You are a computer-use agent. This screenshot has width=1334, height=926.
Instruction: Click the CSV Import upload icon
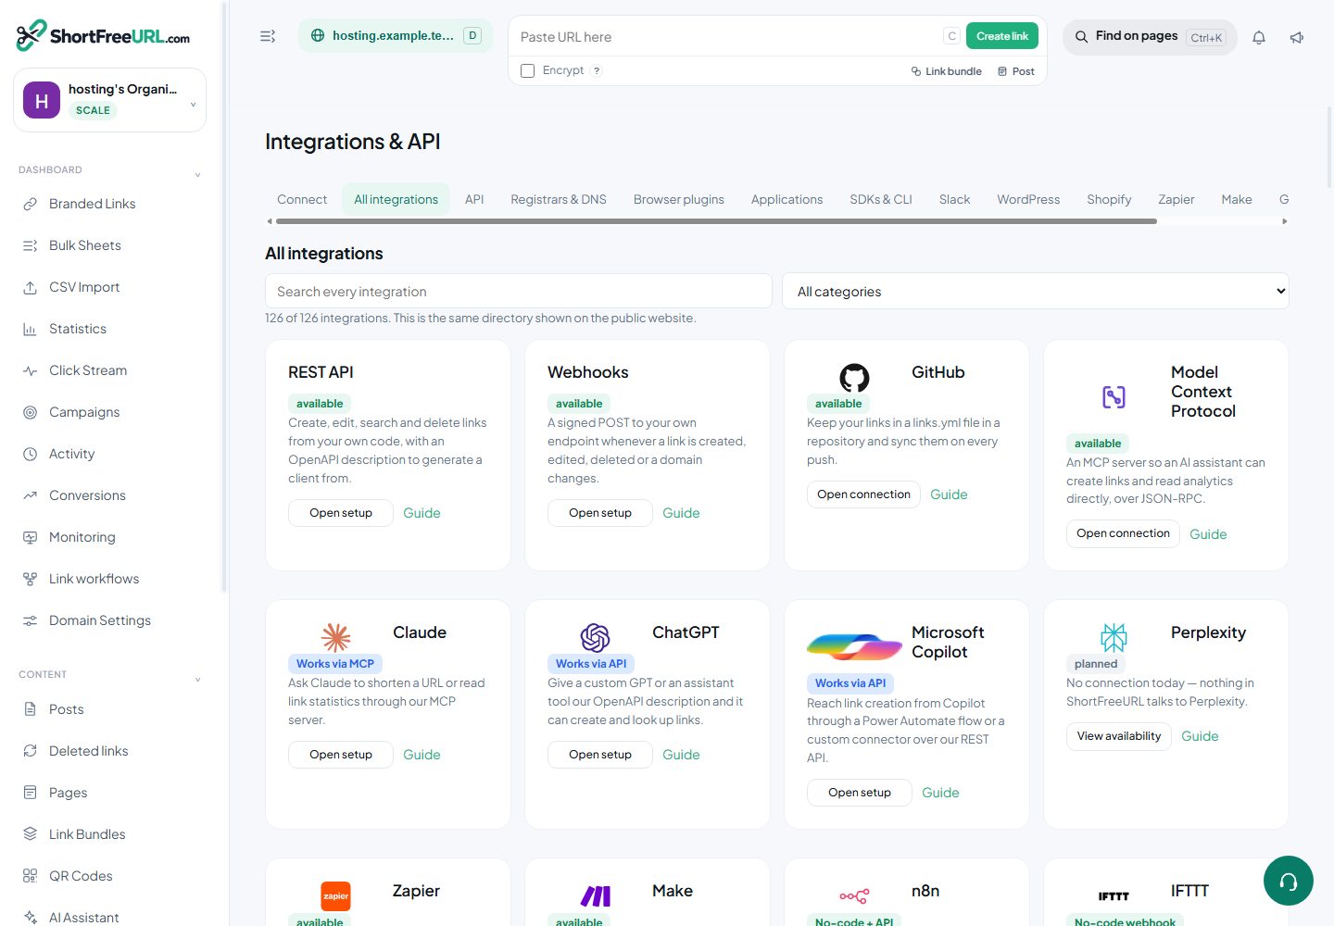coord(30,287)
